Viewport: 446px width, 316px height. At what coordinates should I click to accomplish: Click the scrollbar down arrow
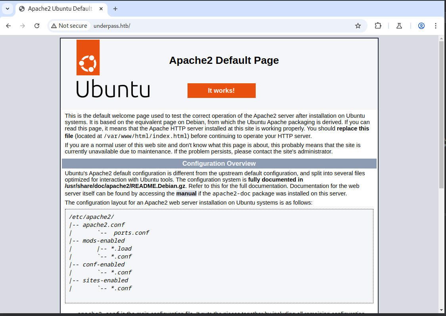point(442,310)
